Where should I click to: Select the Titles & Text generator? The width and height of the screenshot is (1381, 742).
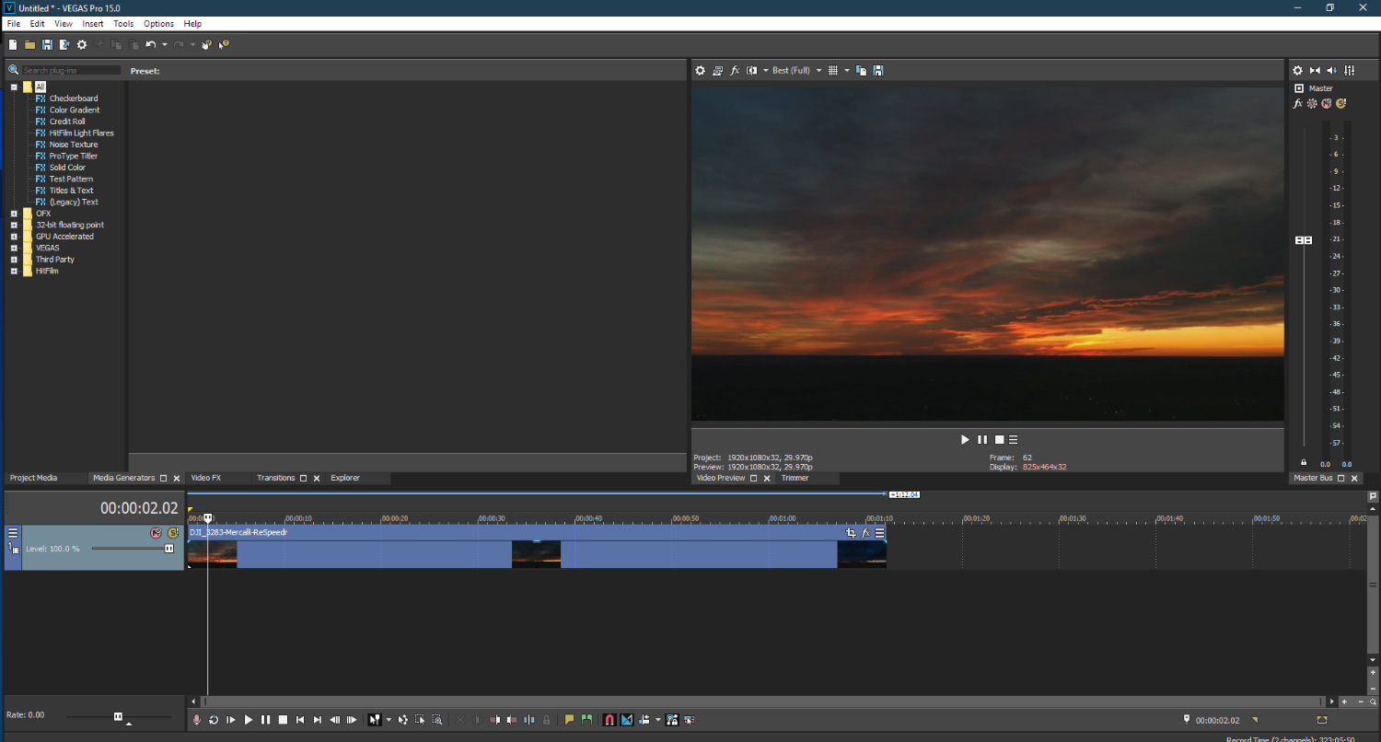(x=71, y=191)
